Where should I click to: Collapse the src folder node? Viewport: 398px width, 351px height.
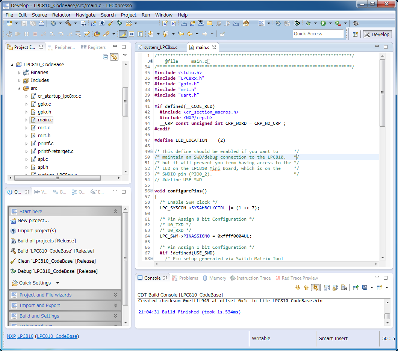(x=19, y=88)
